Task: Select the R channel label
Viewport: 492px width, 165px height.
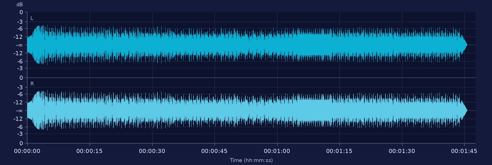Action: 32,84
